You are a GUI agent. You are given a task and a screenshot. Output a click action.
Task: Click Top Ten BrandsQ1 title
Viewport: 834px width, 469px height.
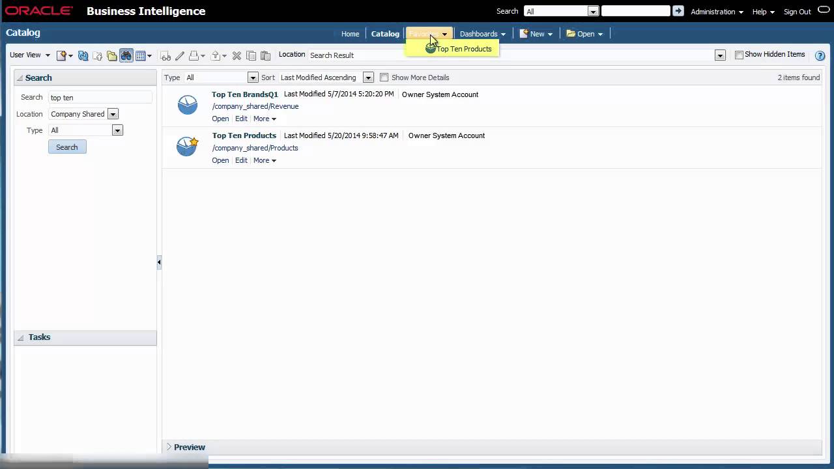pyautogui.click(x=245, y=94)
